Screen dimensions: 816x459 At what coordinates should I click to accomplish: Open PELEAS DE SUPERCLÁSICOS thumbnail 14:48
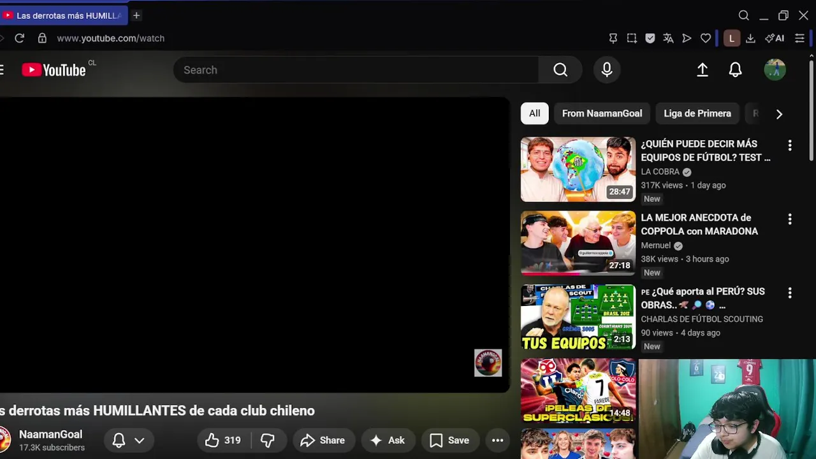(578, 391)
